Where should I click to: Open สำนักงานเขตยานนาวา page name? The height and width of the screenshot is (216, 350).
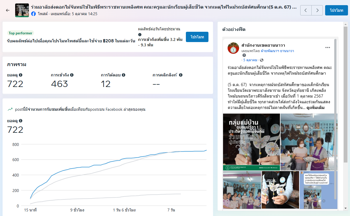click(x=263, y=45)
